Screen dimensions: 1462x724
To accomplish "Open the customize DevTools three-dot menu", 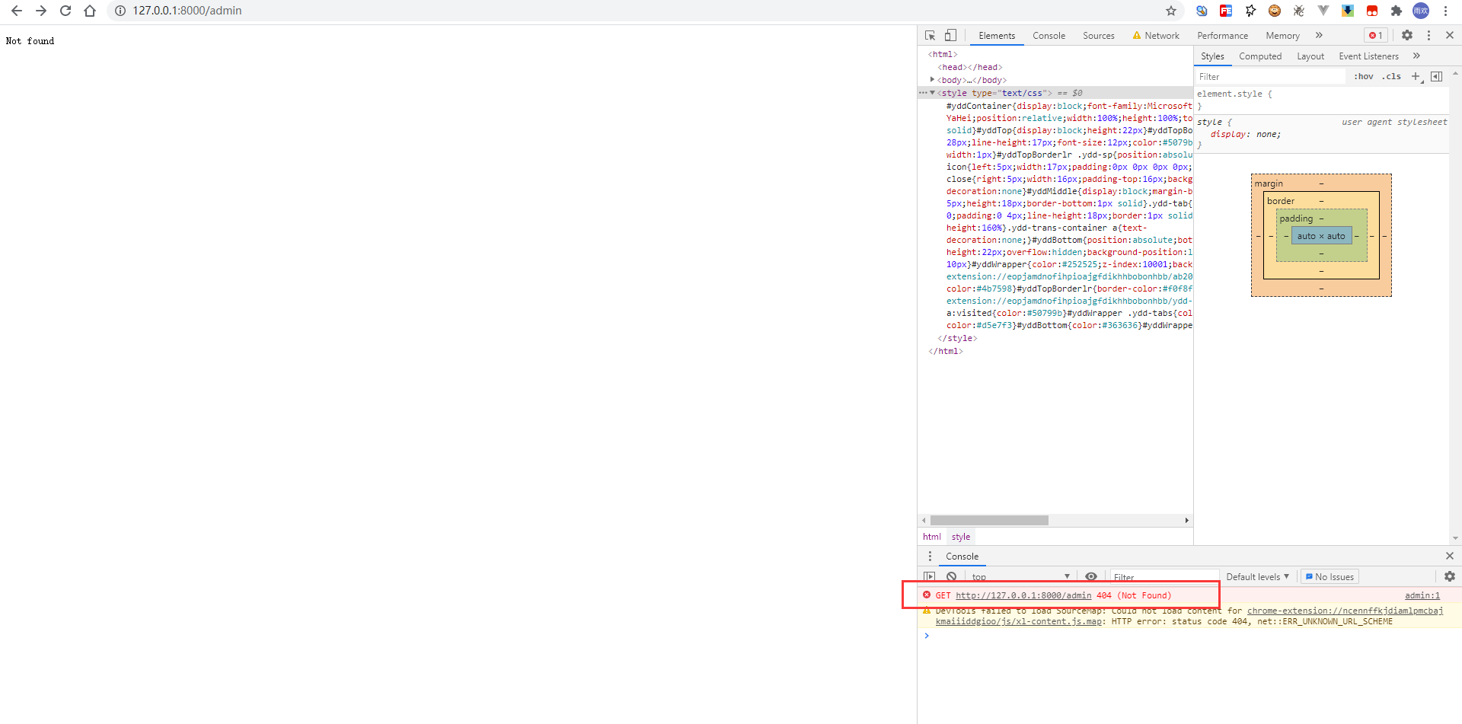I will (1429, 35).
